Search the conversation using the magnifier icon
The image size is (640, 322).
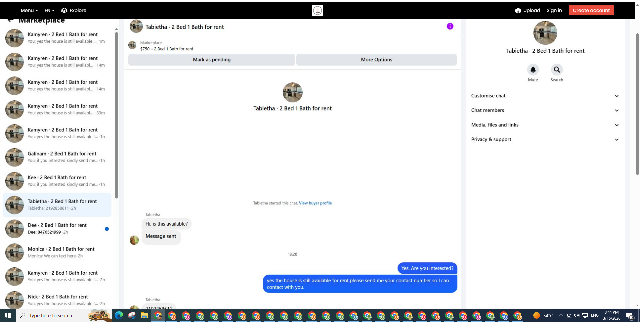557,70
